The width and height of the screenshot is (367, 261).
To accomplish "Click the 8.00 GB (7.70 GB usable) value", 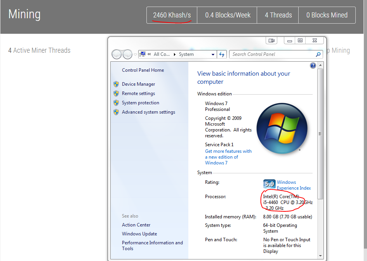I will [x=287, y=217].
